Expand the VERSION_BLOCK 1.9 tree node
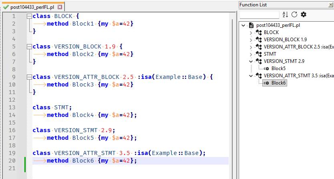 (x=251, y=40)
